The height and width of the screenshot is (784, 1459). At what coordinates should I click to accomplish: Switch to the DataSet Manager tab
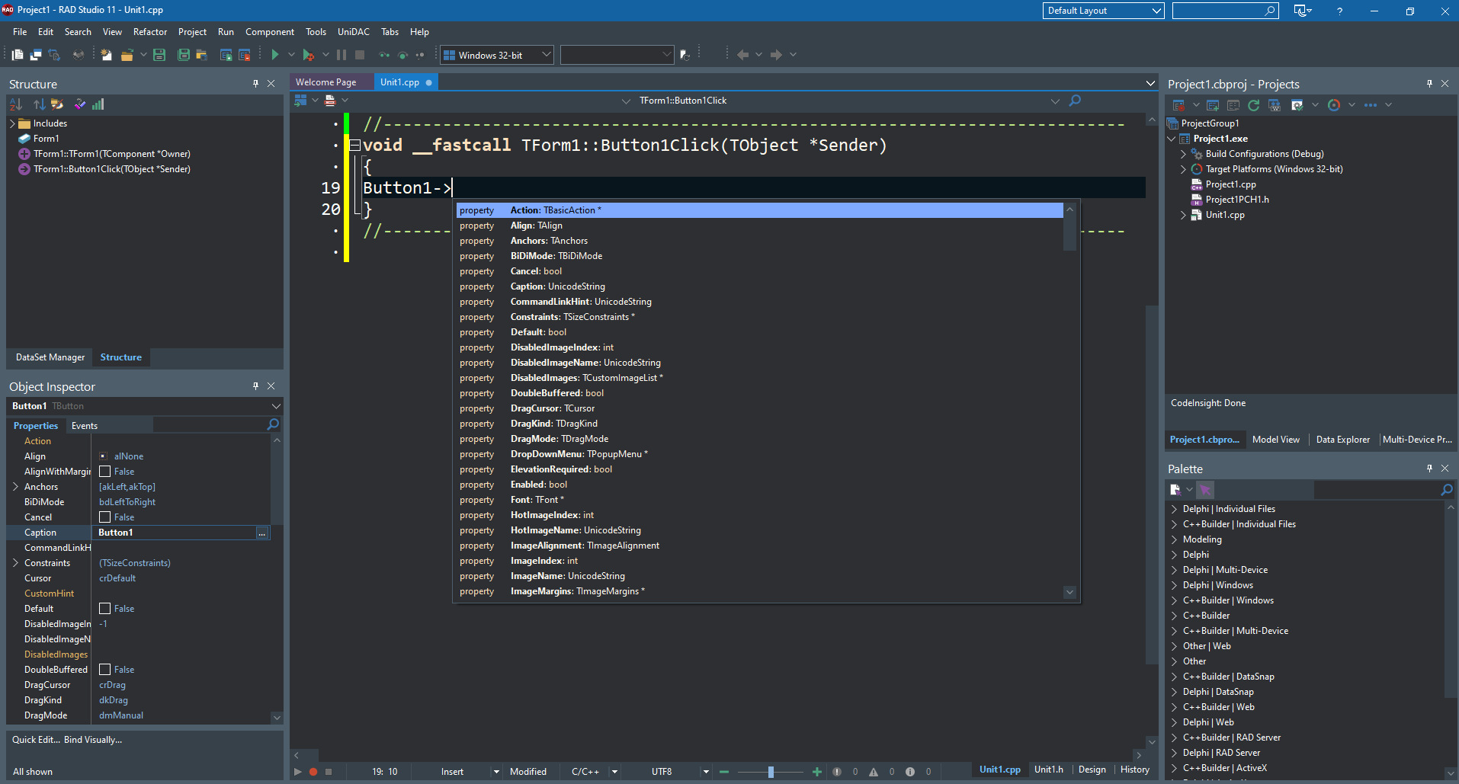[50, 357]
